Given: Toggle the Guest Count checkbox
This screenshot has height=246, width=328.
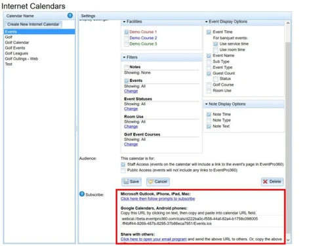Looking at the screenshot, I should (x=209, y=73).
